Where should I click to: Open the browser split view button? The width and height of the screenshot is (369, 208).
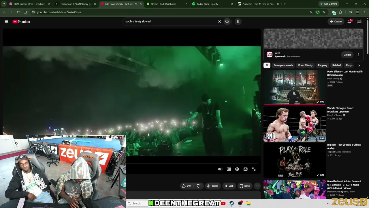[25, 12]
